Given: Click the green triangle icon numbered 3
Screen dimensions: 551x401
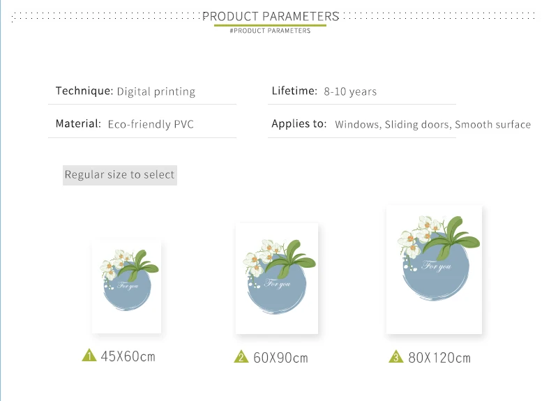Looking at the screenshot, I should [396, 357].
